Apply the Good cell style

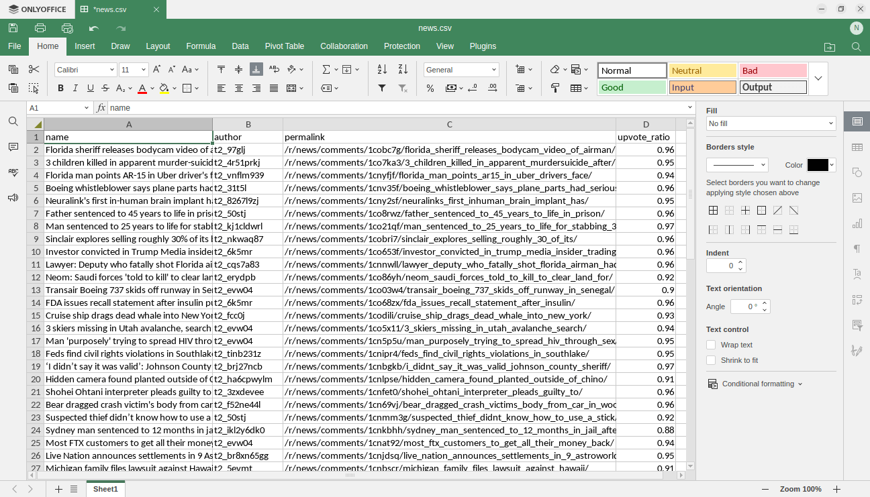click(632, 87)
